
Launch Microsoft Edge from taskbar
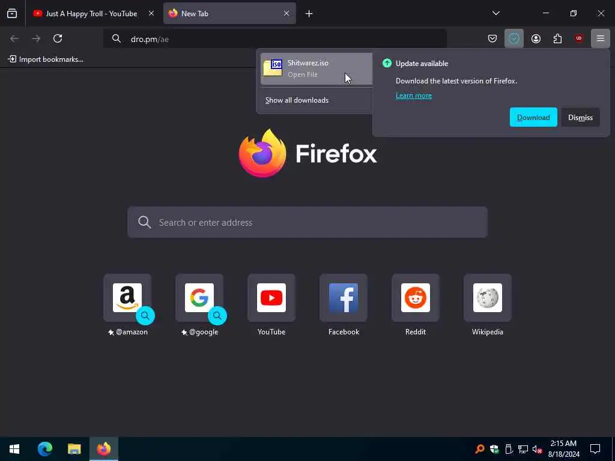tap(44, 449)
